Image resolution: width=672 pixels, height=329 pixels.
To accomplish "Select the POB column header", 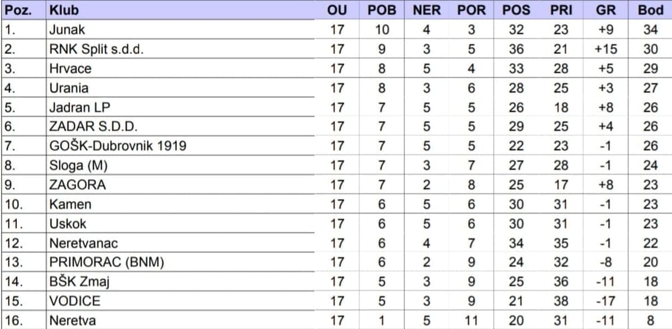I will (x=381, y=10).
